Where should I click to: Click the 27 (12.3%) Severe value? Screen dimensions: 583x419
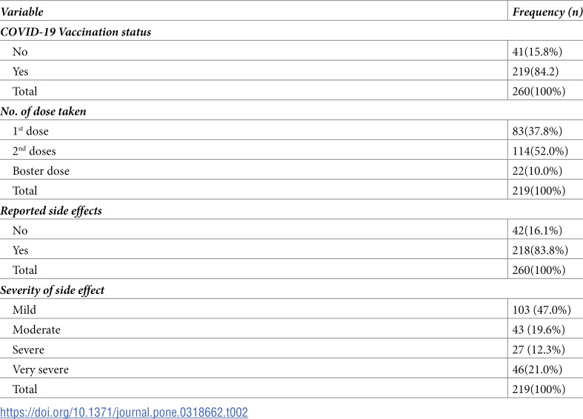[x=539, y=349]
